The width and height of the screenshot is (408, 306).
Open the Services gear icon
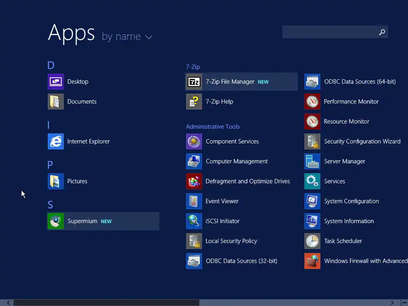312,181
